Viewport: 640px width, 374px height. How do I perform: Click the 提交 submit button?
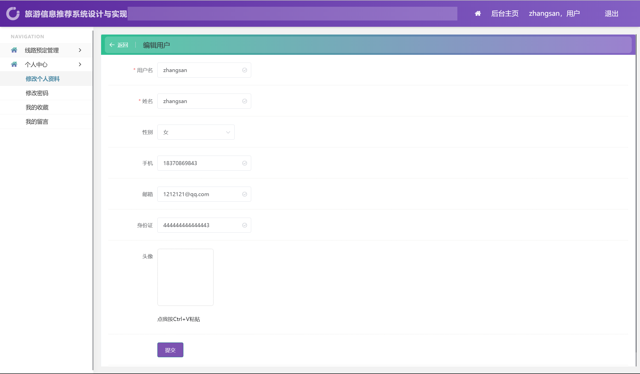[x=170, y=350]
